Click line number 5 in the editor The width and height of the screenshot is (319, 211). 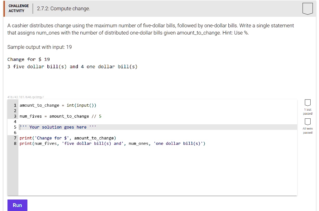click(15, 127)
